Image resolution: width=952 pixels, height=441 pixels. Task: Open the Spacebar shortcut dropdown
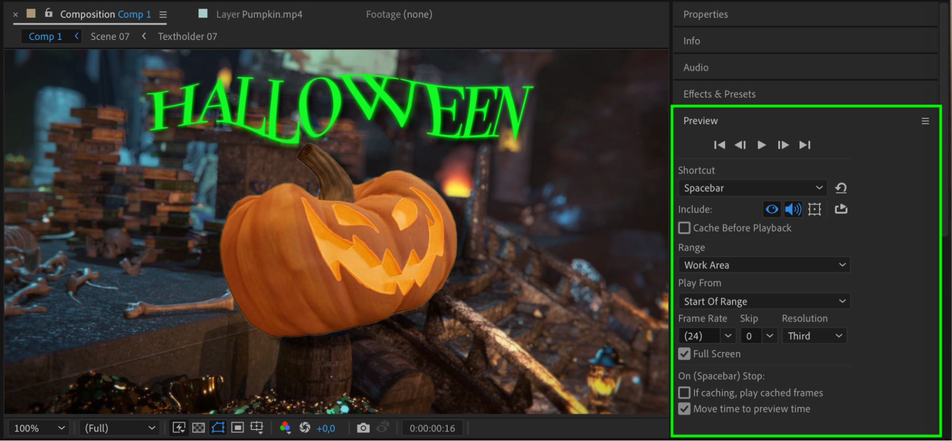click(752, 188)
